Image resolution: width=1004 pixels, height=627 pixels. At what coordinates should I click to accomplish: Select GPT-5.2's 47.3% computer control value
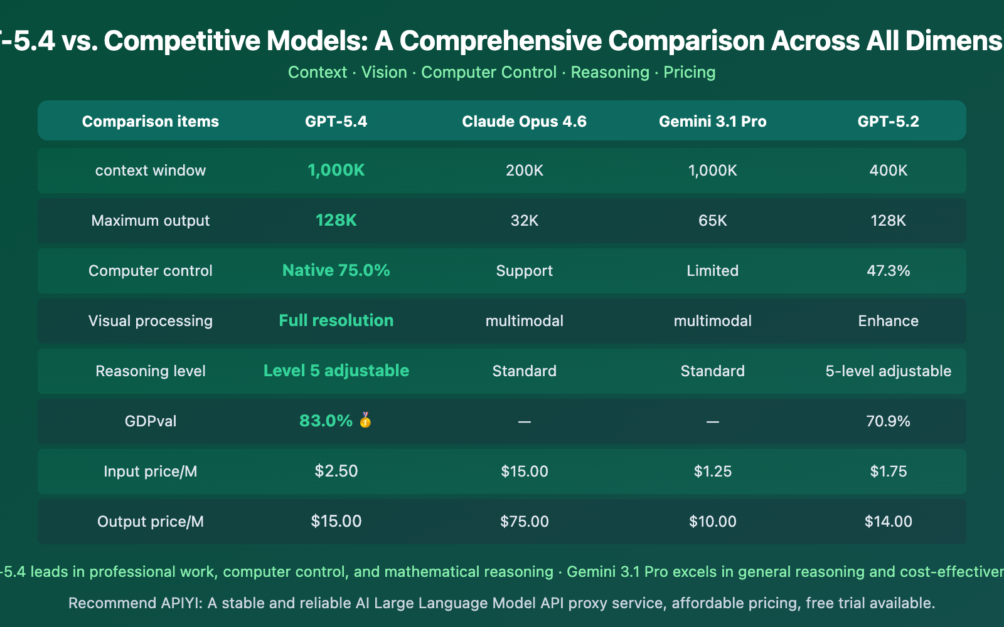(x=888, y=271)
